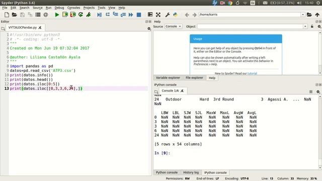Screen dimensions: 322x181
Task: Select the Help tab in the pane
Action: coord(212,78)
